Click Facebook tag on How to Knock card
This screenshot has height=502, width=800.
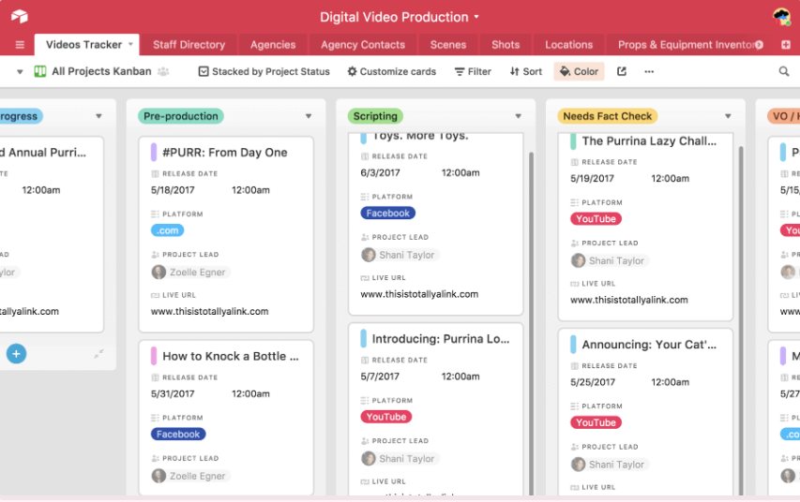click(x=178, y=435)
